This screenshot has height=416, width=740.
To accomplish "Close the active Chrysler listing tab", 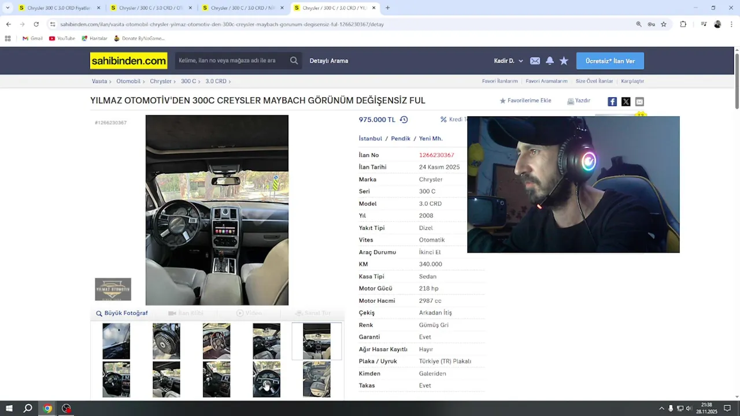I will pos(374,8).
